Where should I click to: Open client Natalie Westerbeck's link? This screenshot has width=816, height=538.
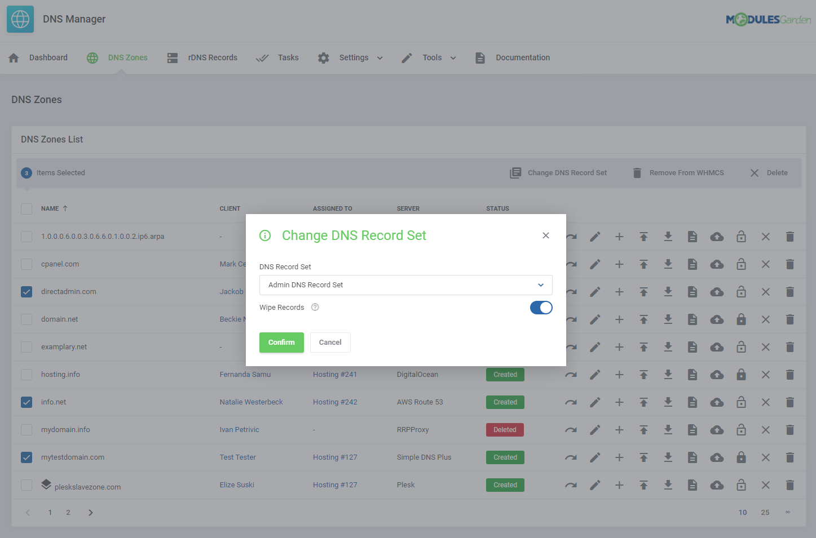tap(251, 402)
